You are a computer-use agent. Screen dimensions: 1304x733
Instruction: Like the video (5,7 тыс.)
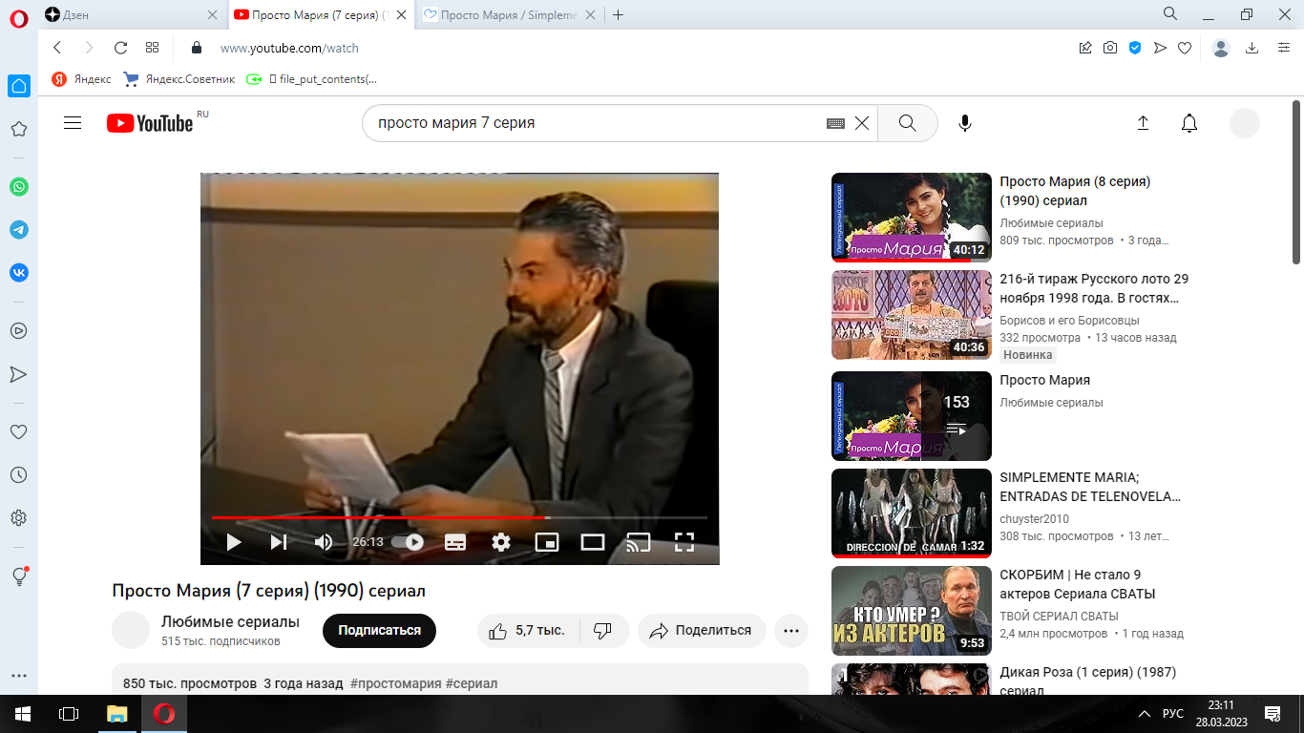coord(527,631)
